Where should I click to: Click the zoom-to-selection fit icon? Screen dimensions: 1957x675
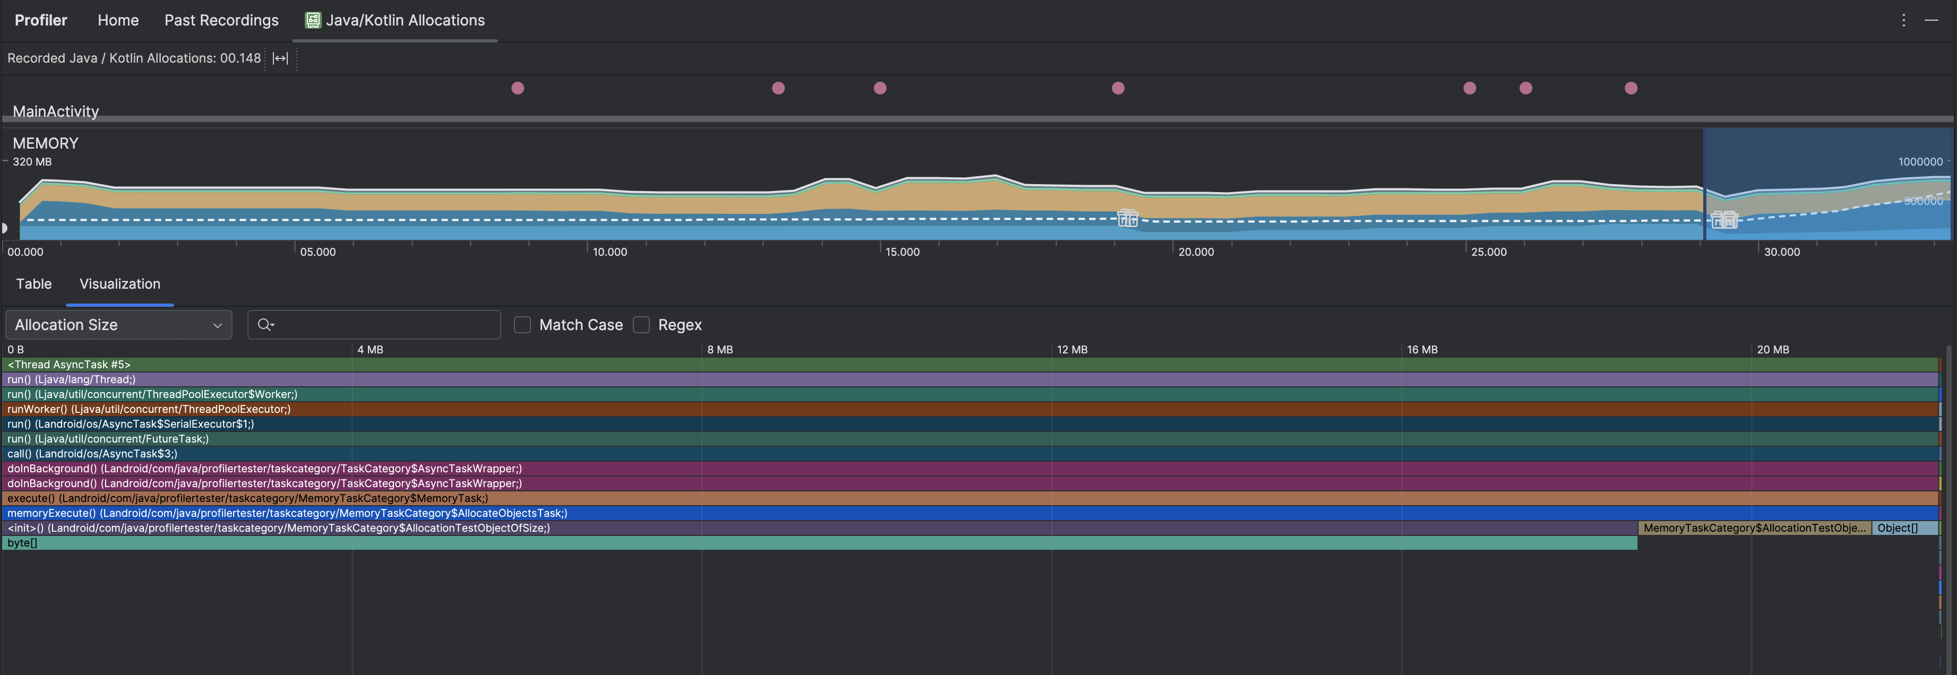pyautogui.click(x=280, y=58)
